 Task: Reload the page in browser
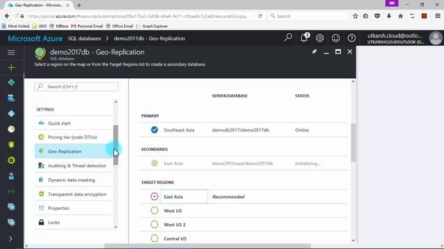tap(260, 16)
